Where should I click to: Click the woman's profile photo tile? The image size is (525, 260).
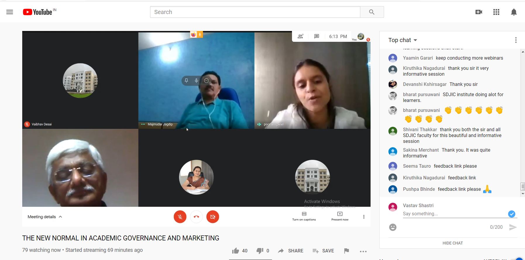coord(196,177)
